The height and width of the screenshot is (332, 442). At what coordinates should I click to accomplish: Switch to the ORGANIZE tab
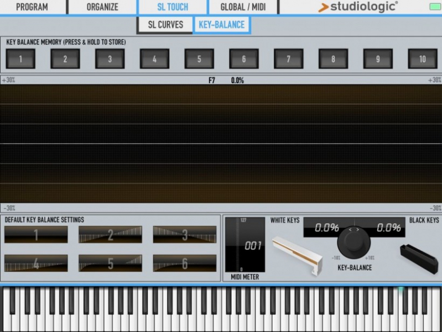pyautogui.click(x=102, y=7)
